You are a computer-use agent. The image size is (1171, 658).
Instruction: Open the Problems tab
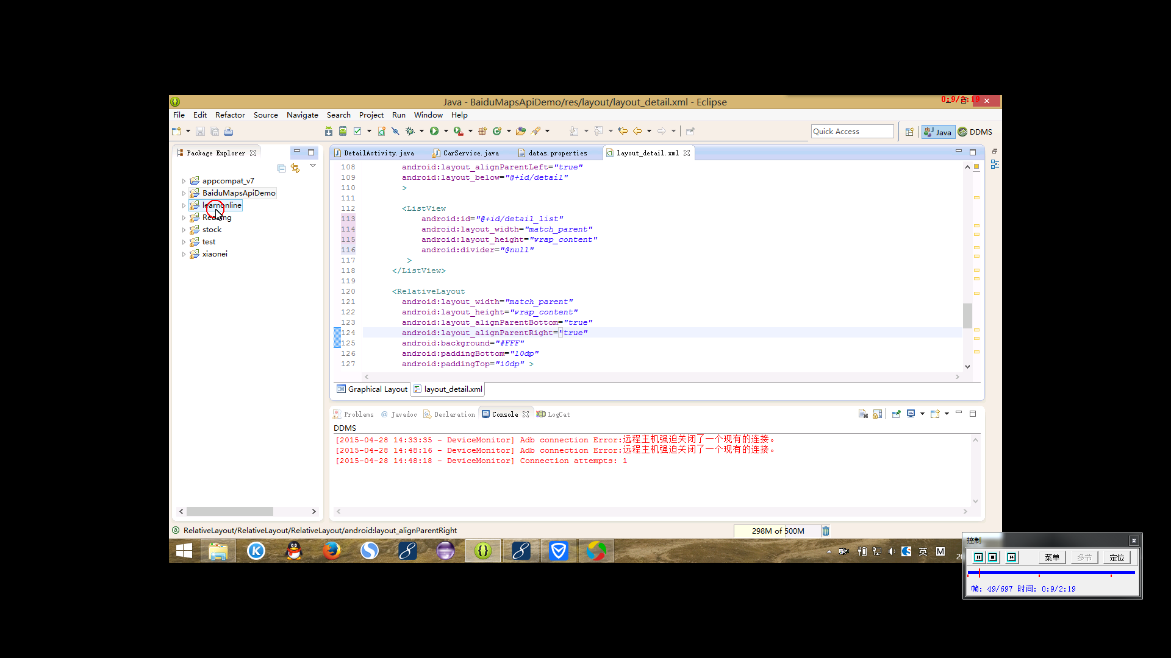point(354,414)
